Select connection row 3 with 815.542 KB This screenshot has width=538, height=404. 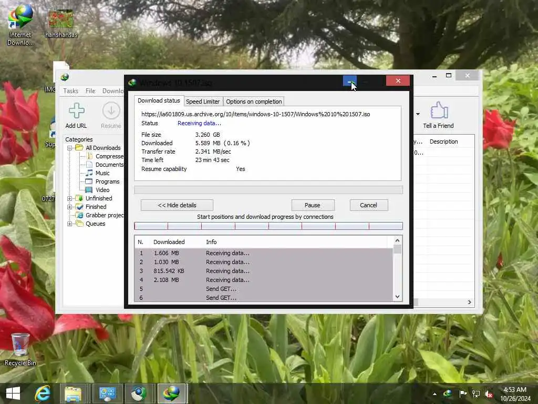pyautogui.click(x=264, y=271)
